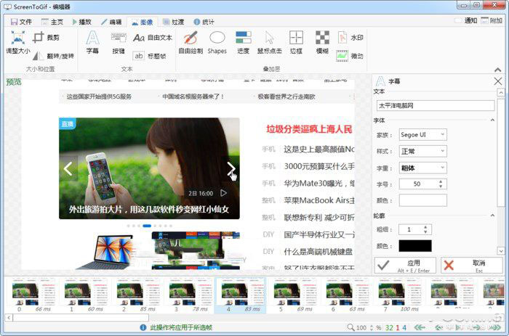Viewport: 509px width, 336px height.
Task: Open the 播放 (Playback) tab
Action: click(x=81, y=22)
